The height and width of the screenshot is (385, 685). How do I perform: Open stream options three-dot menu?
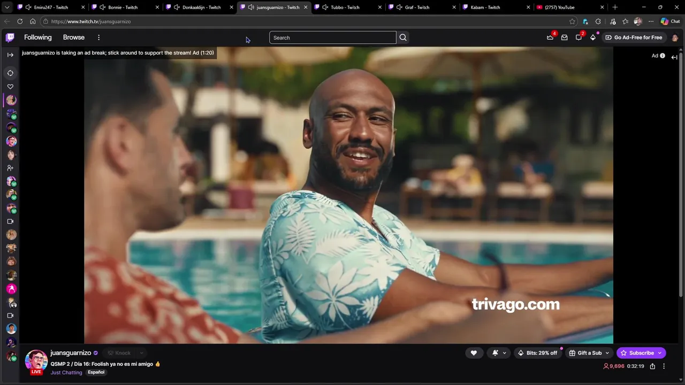point(664,366)
